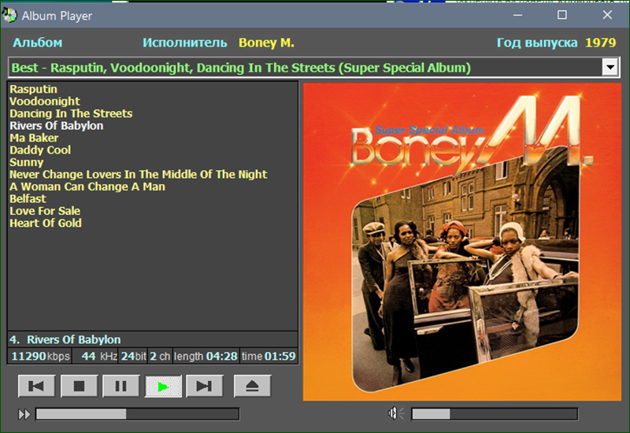This screenshot has height=433, width=630.
Task: Click the 2 ch channels field
Action: click(160, 357)
